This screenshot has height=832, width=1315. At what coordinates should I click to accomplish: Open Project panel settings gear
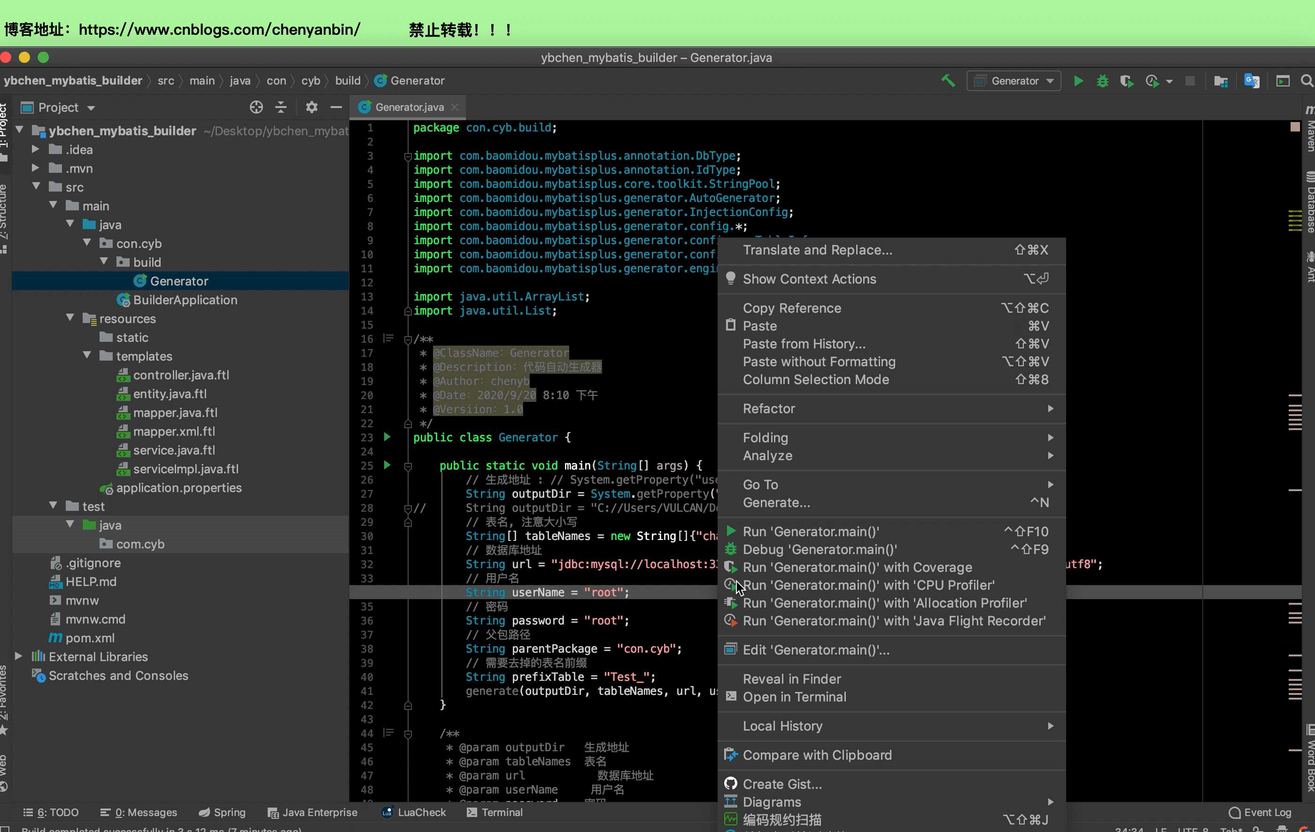tap(311, 107)
